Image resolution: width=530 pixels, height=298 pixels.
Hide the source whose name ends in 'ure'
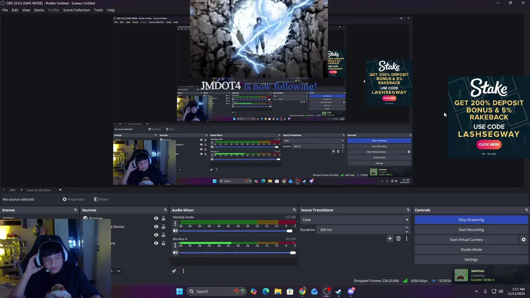[x=156, y=243]
